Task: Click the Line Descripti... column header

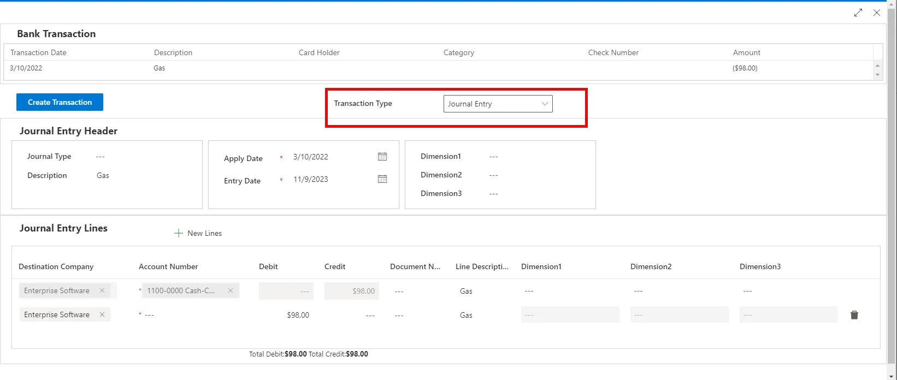Action: coord(482,266)
